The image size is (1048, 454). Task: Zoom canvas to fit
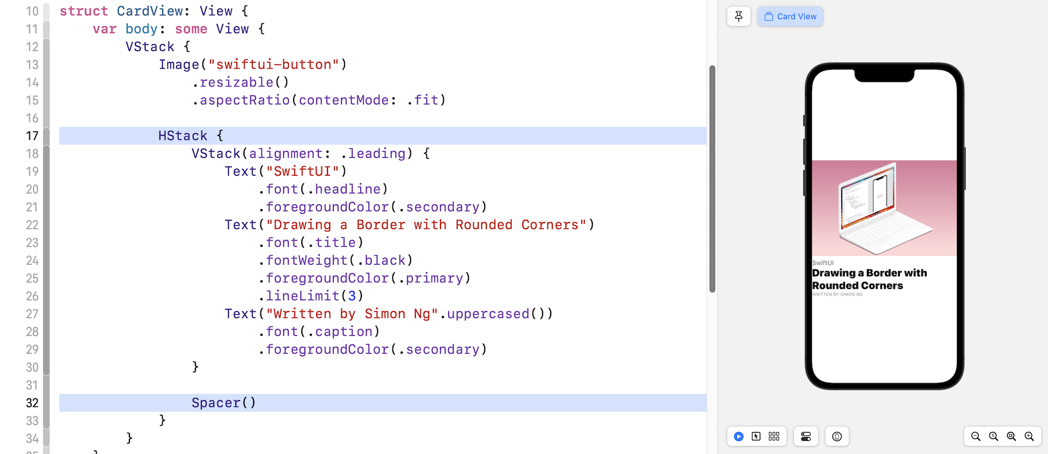pos(1011,437)
